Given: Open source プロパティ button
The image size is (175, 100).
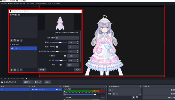Looking at the screenshot, I should (x=28, y=82).
